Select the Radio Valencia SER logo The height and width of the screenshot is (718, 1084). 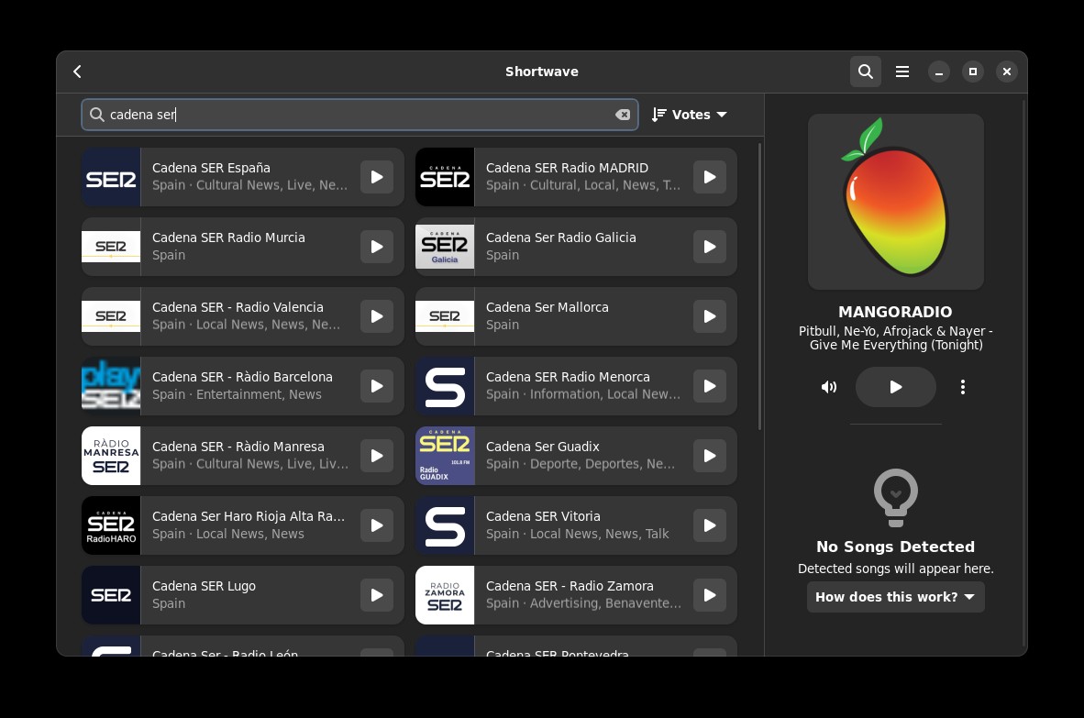click(x=111, y=316)
